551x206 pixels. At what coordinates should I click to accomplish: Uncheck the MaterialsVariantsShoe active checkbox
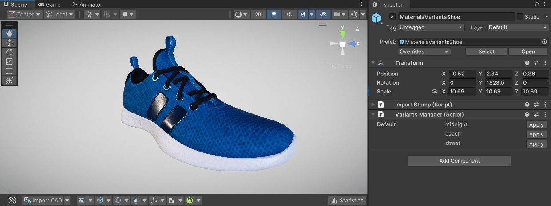(x=392, y=17)
